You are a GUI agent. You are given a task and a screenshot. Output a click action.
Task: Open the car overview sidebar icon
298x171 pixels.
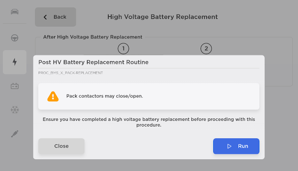[15, 11]
